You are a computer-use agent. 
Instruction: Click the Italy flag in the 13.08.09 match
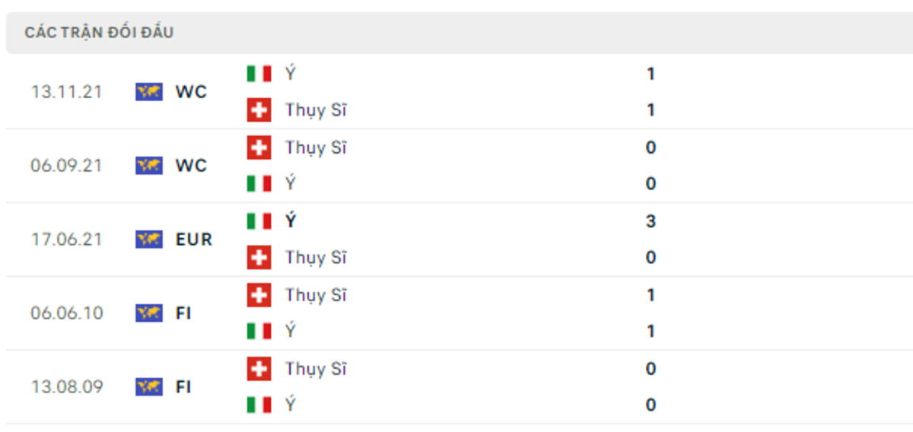[x=259, y=405]
